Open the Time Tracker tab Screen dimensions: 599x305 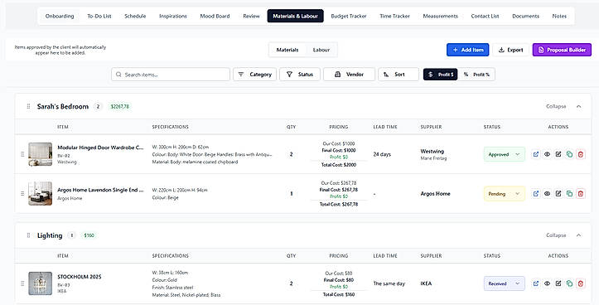[x=394, y=16]
